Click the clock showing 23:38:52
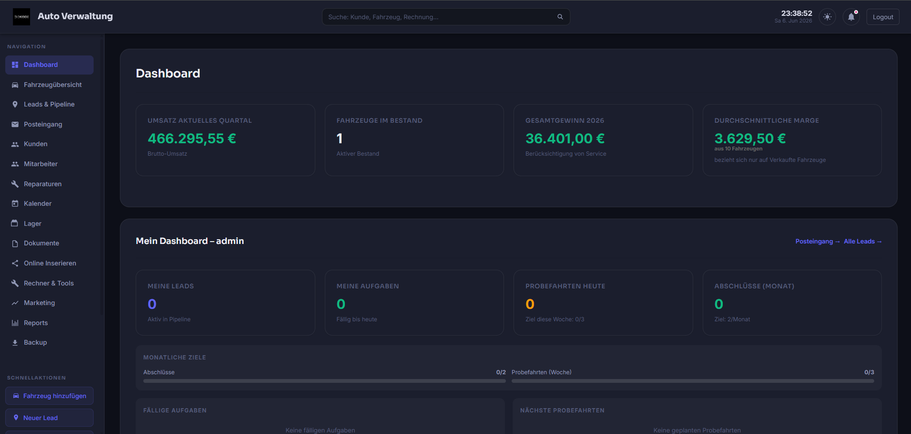911x434 pixels. click(797, 13)
